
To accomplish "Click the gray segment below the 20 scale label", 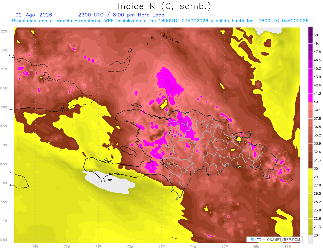I will tap(311, 239).
